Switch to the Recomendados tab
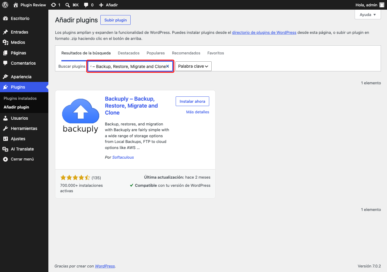The width and height of the screenshot is (387, 272). point(186,53)
